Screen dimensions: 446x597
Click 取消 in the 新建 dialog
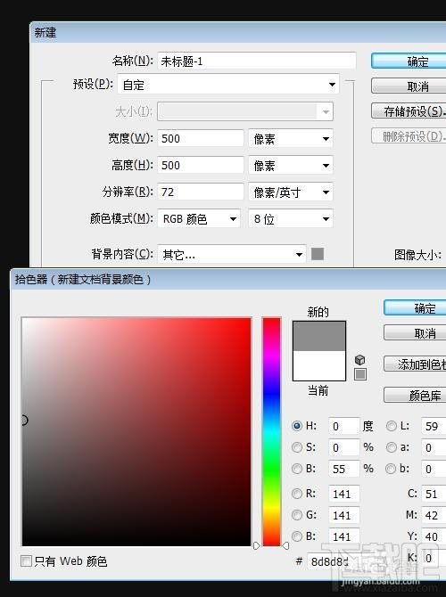409,86
